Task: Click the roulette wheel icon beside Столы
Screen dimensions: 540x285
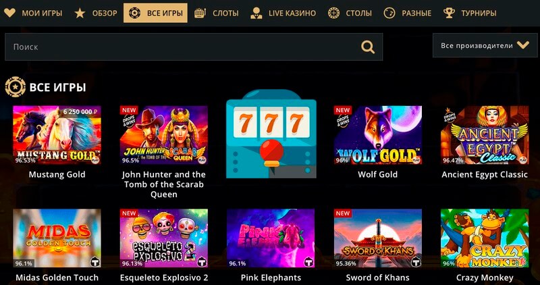Action: point(333,13)
